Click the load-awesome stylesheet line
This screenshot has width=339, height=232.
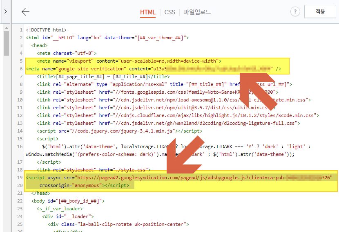click(x=174, y=100)
